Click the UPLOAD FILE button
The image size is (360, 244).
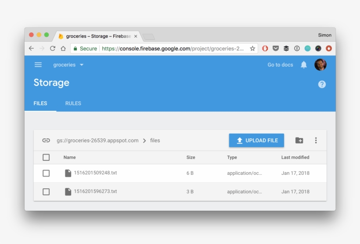[256, 140]
